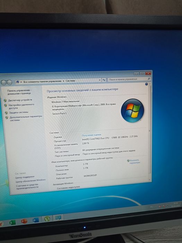Click the computer icon in the address bar

pyautogui.click(x=18, y=82)
